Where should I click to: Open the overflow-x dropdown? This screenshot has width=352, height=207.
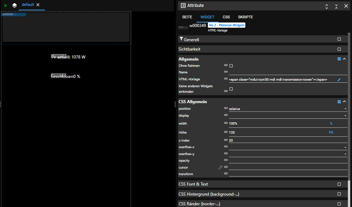tap(288, 147)
